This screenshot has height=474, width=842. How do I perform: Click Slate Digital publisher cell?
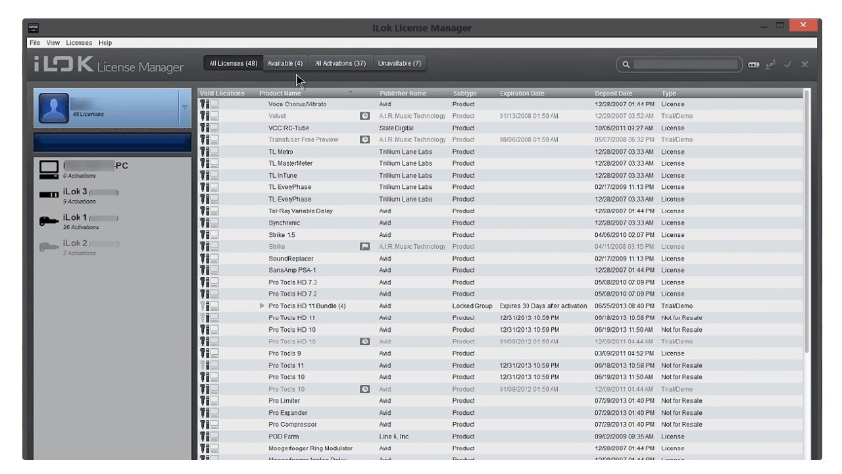(x=397, y=128)
